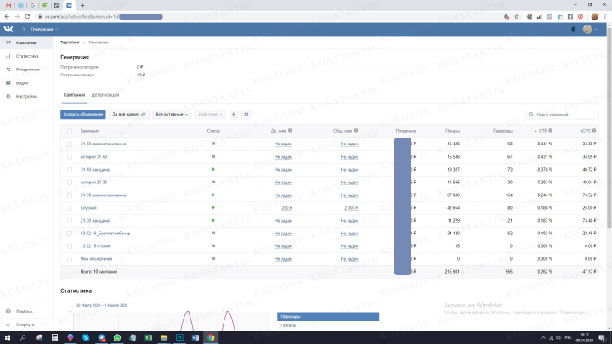
Task: Click running status icon for 21-30 взаимопонимание
Action: [x=213, y=195]
